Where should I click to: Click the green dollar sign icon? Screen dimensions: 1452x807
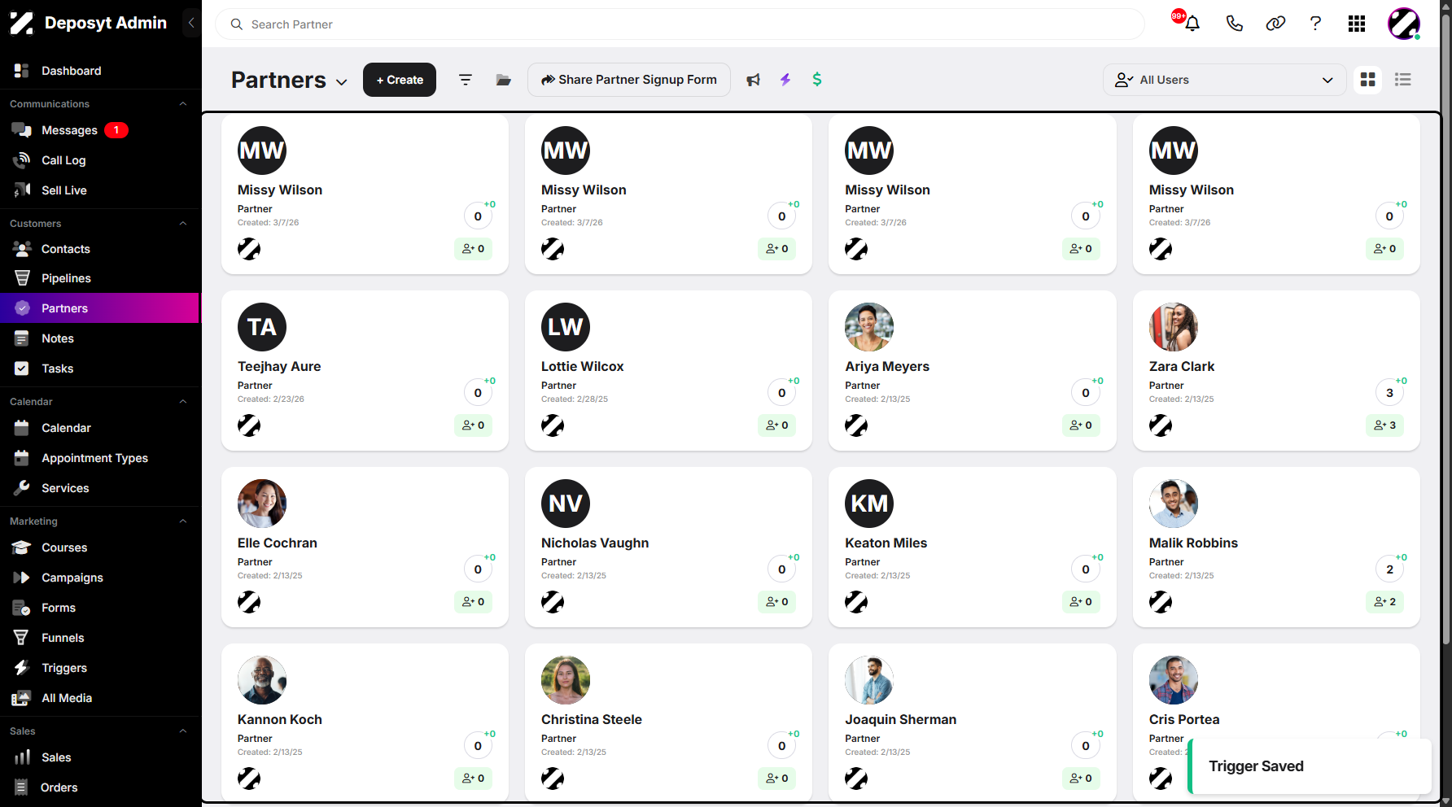pyautogui.click(x=817, y=80)
